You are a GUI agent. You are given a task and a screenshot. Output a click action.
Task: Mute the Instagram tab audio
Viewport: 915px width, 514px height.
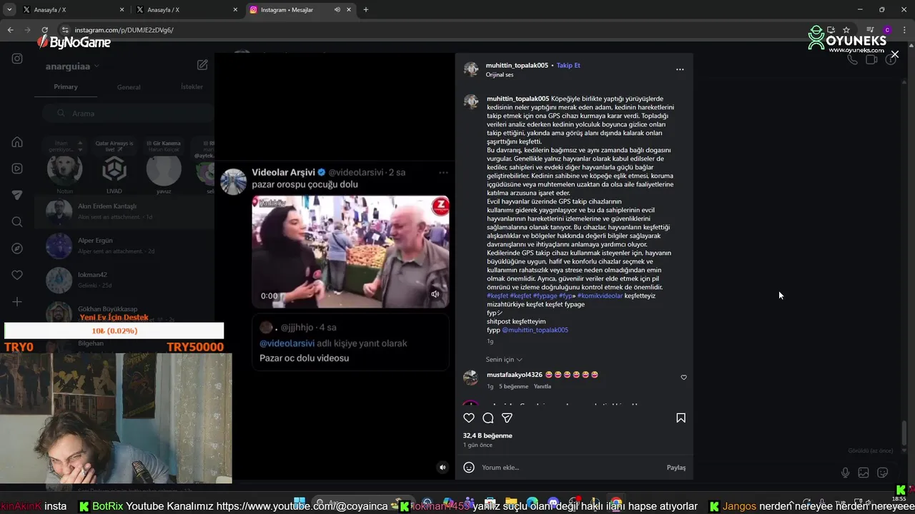[x=337, y=10]
